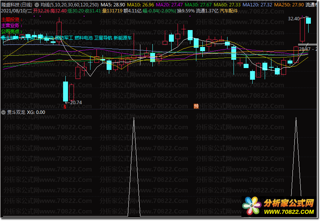Click the MA20: 27.47 value

[x=169, y=5]
